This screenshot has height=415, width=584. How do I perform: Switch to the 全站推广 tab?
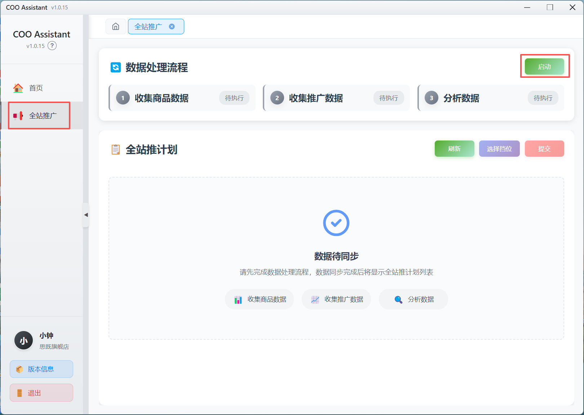(149, 26)
